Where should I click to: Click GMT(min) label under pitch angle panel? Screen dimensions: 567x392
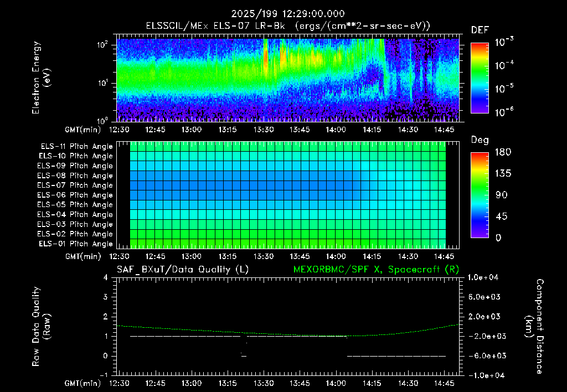(83, 257)
